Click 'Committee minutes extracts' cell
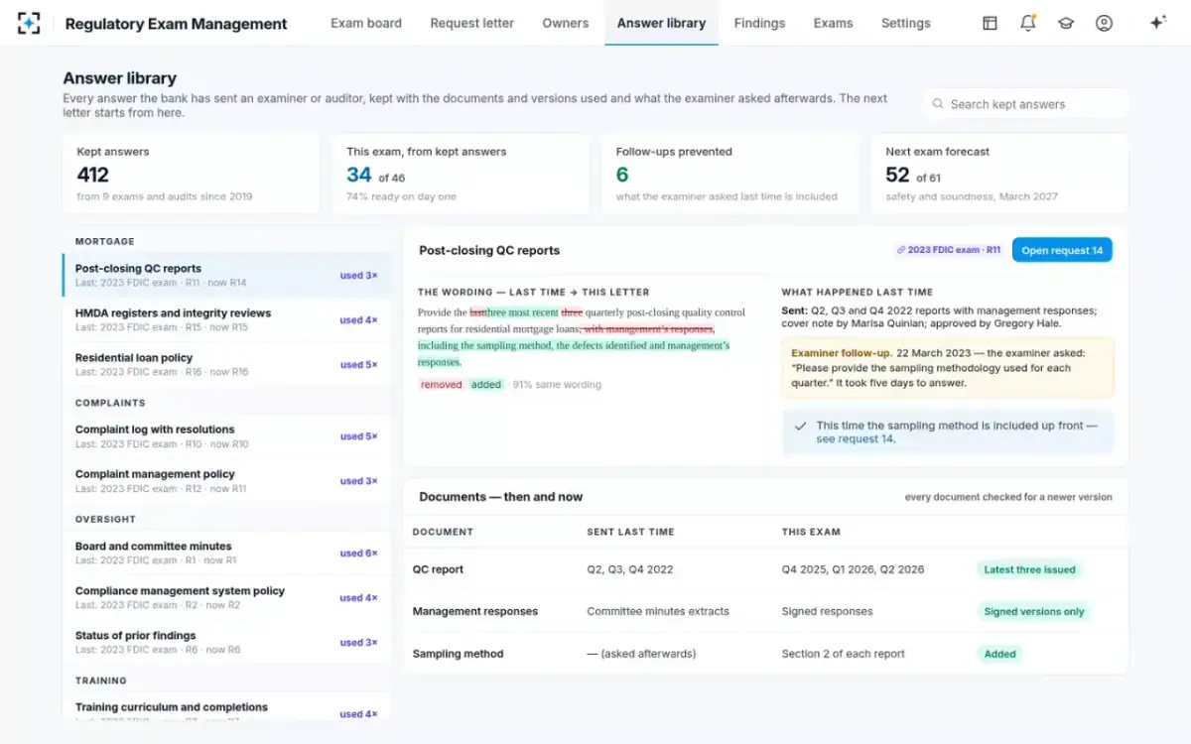 (x=658, y=612)
